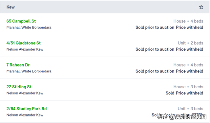Click the sold prior result for 4/51 Gladstone St

point(169,49)
